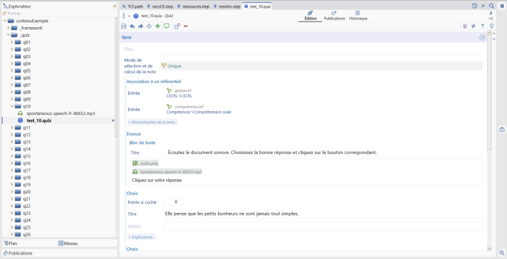Click the red minus remove icon
The image size is (507, 259).
pyautogui.click(x=186, y=26)
